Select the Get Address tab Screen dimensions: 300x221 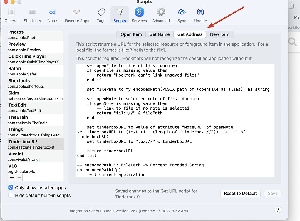[x=190, y=34]
